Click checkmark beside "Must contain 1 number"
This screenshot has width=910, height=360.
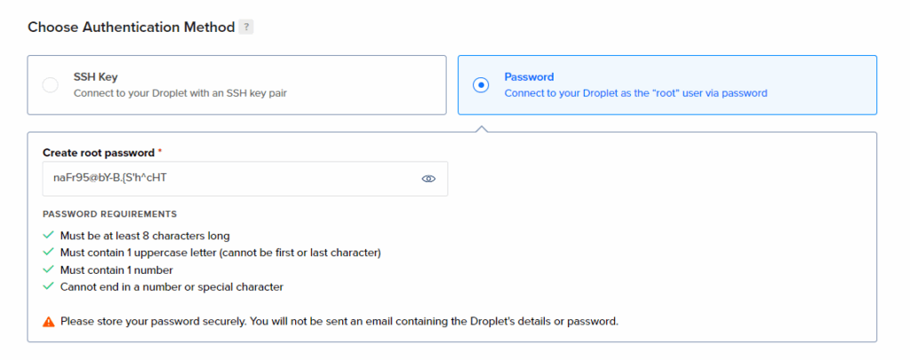[48, 269]
